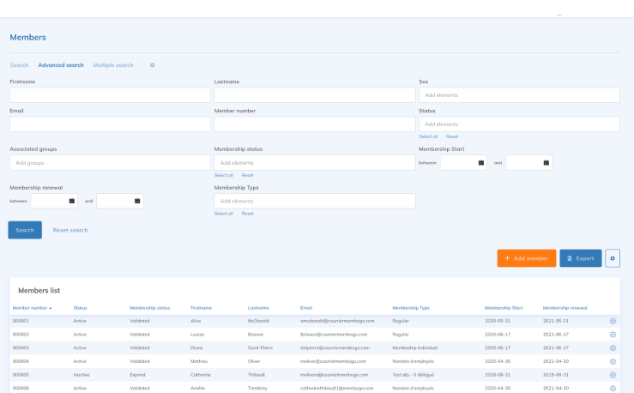Select the Advanced search tab
The height and width of the screenshot is (393, 634).
61,65
